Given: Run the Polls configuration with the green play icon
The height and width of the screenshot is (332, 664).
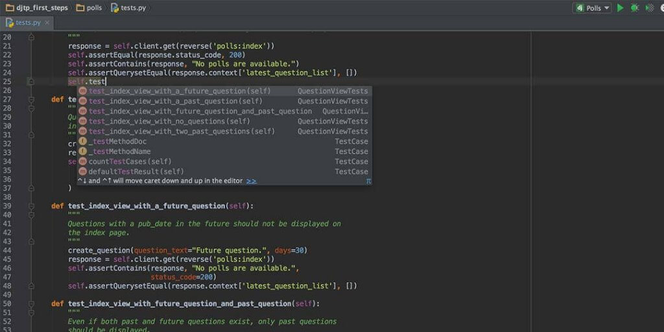Looking at the screenshot, I should tap(621, 8).
